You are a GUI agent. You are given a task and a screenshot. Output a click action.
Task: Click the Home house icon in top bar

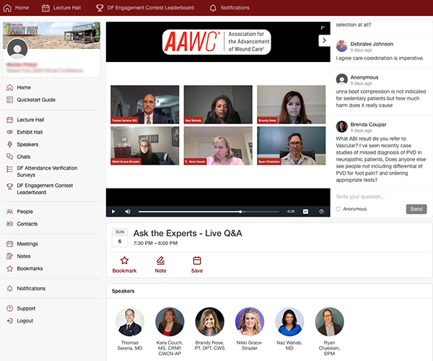(x=7, y=8)
